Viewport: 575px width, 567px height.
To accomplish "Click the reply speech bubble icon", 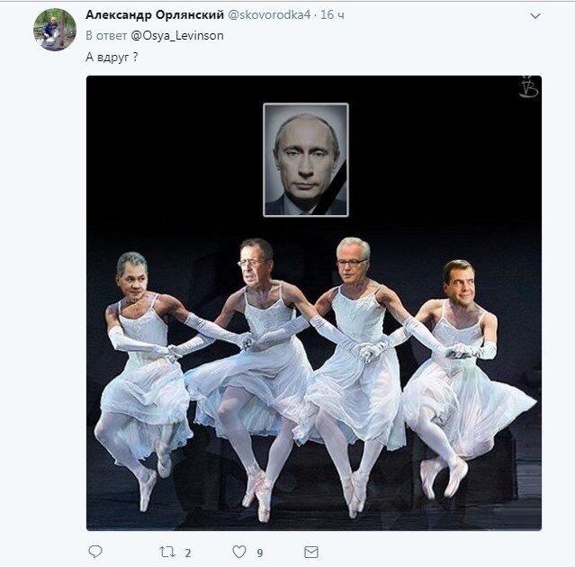I will pos(95,552).
